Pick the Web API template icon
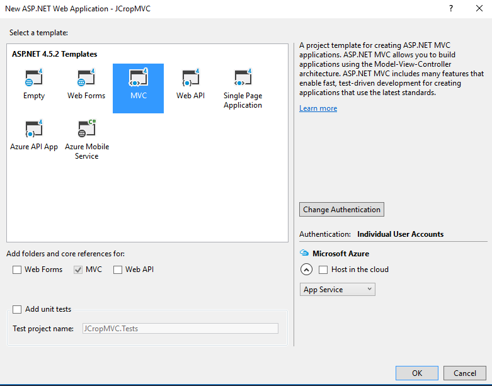 tap(190, 77)
